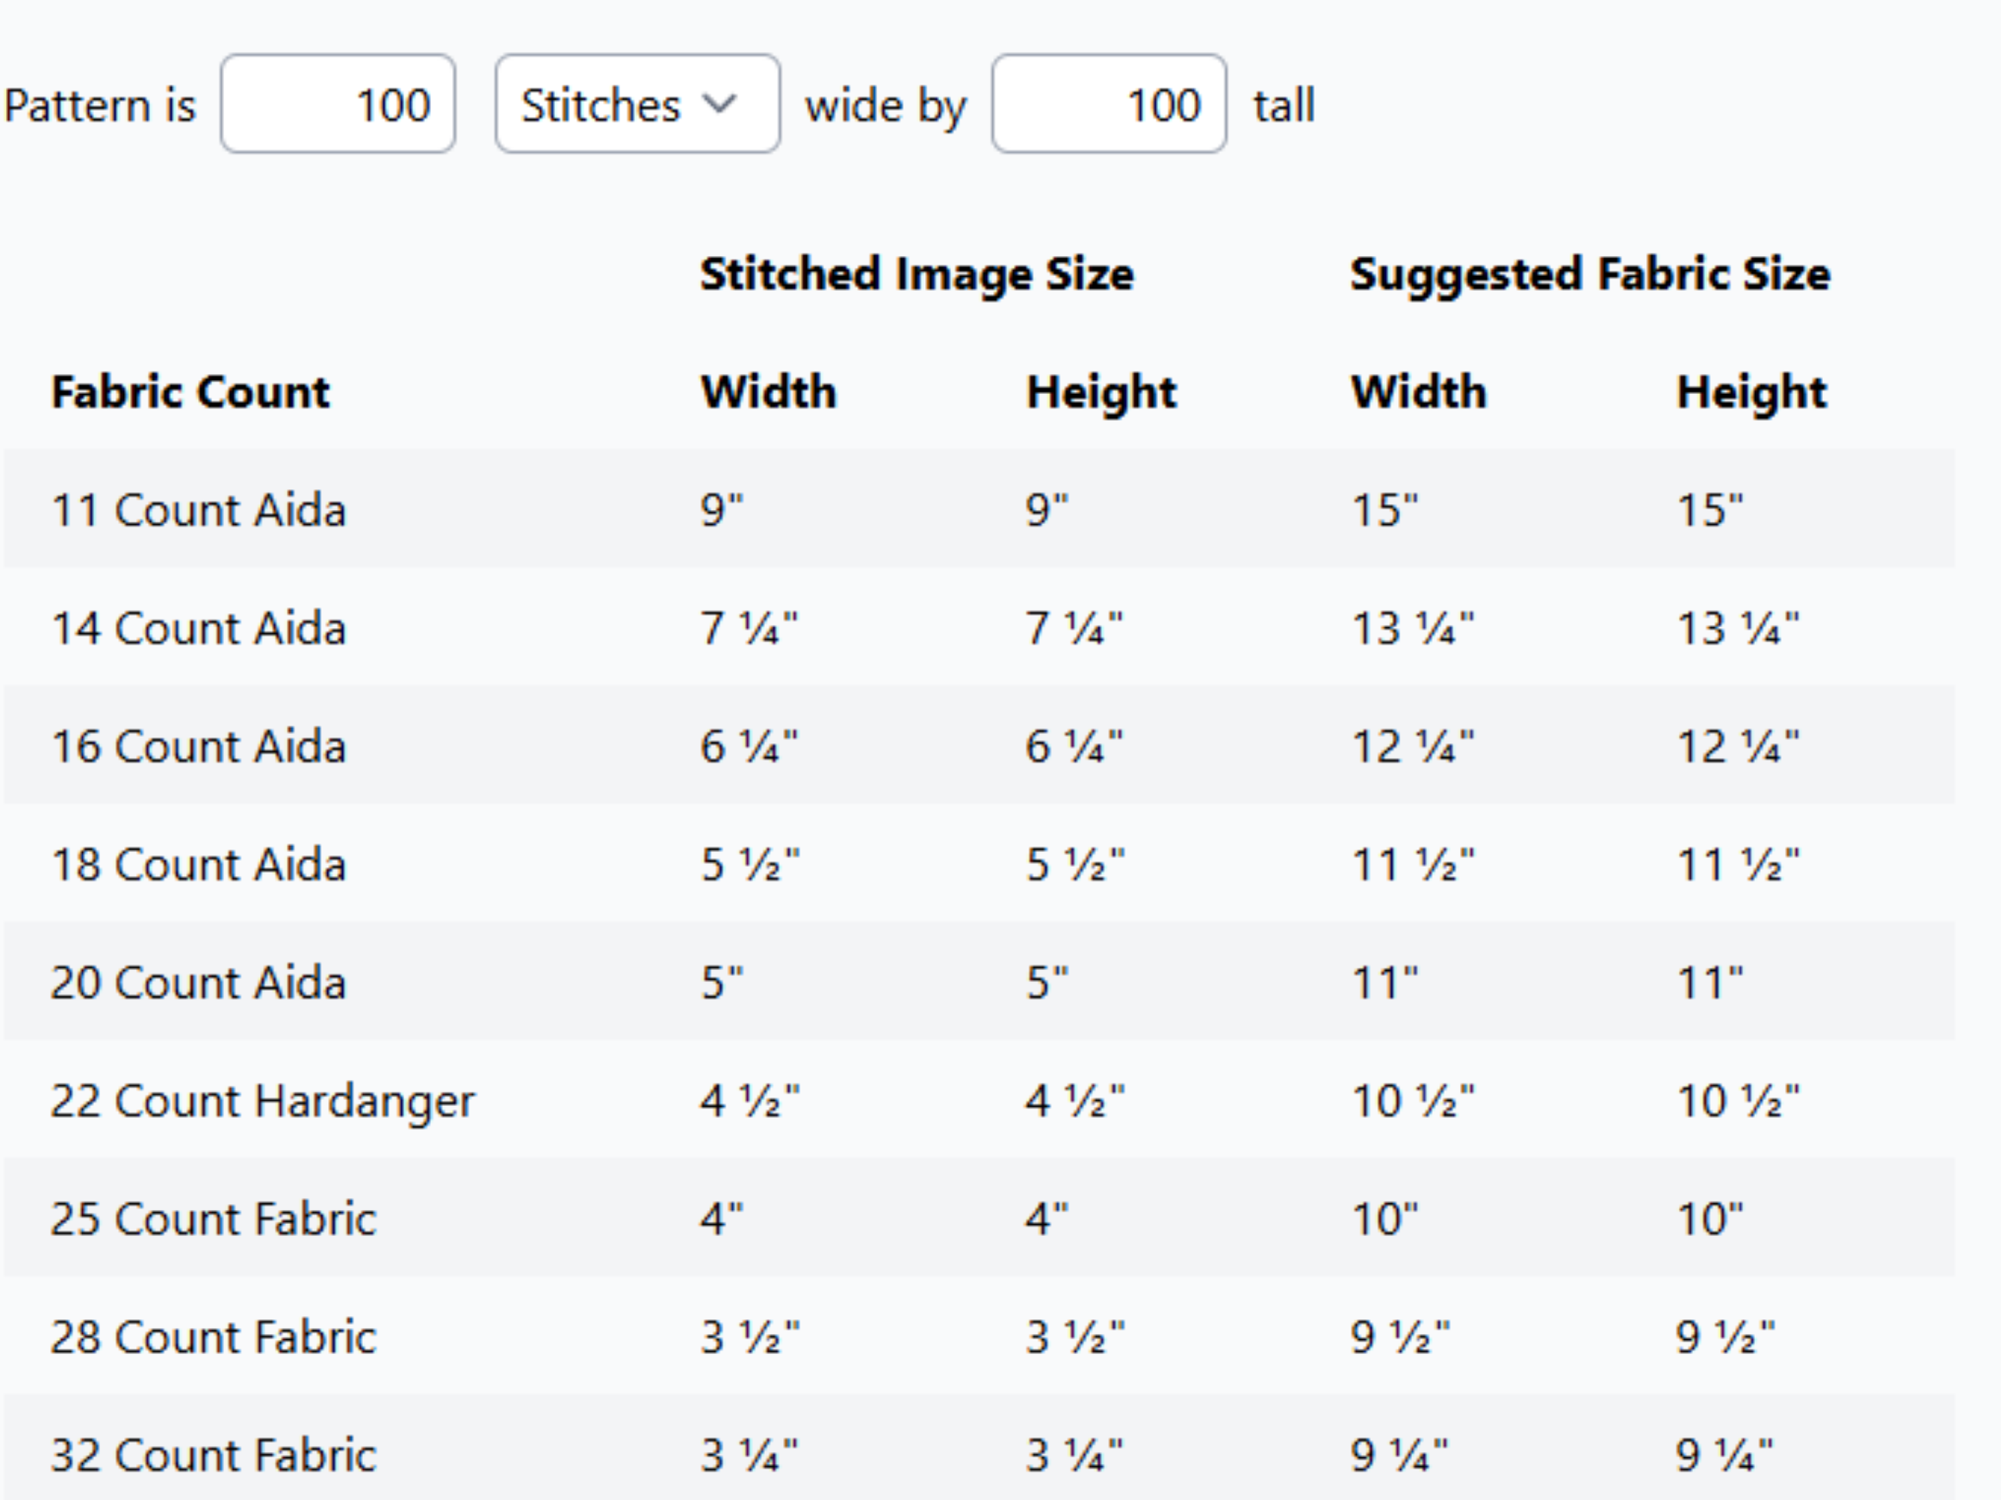This screenshot has width=2001, height=1500.
Task: Click the Stitched Image Size header
Action: coord(916,274)
